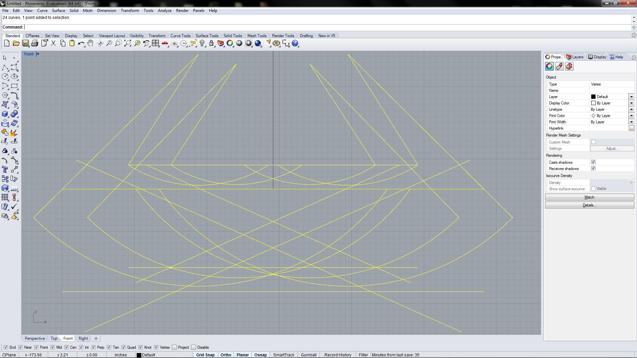Expand the Display Color dropdown

click(x=631, y=103)
